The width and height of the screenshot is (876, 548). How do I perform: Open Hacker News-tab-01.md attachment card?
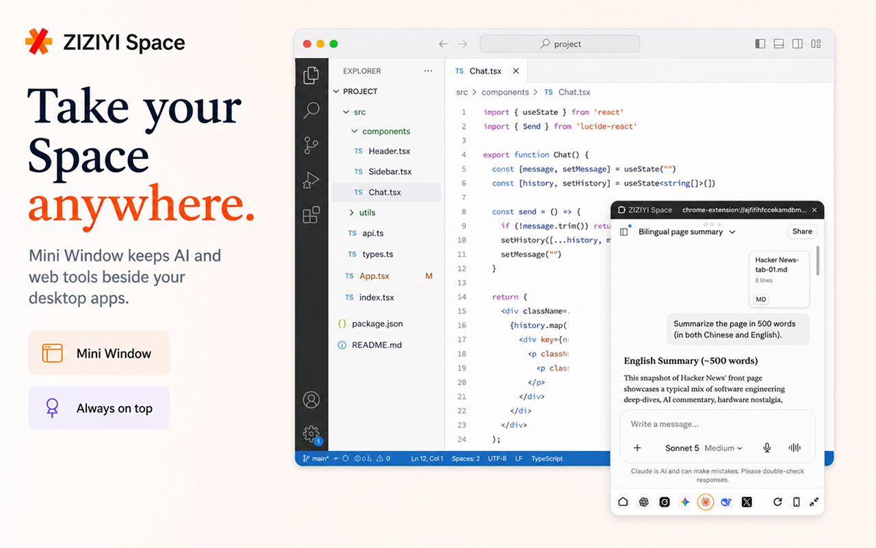pos(779,279)
